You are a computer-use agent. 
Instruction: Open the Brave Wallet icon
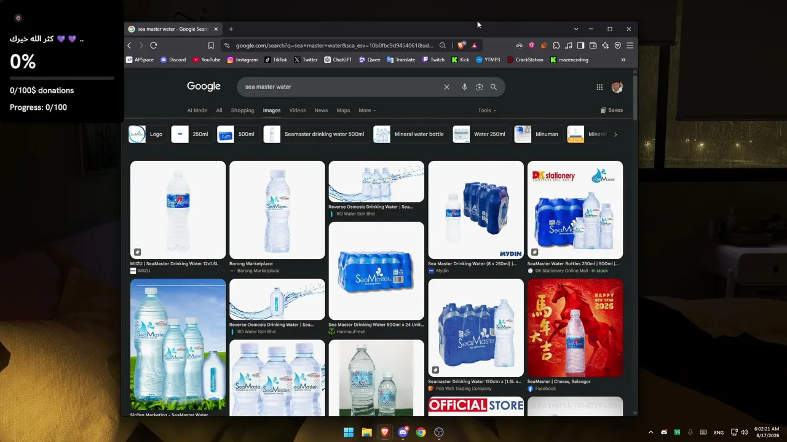point(593,45)
